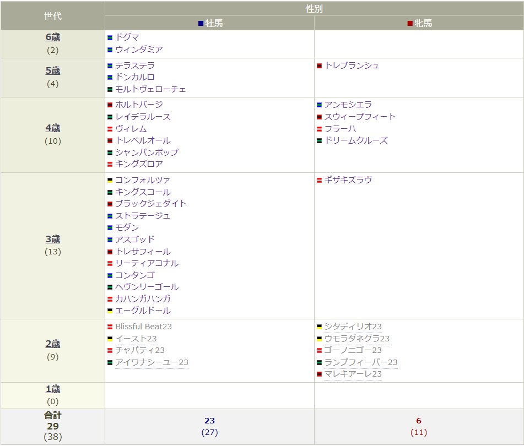524x446 pixels.
Task: Click the 世代 column header cell
Action: point(53,16)
